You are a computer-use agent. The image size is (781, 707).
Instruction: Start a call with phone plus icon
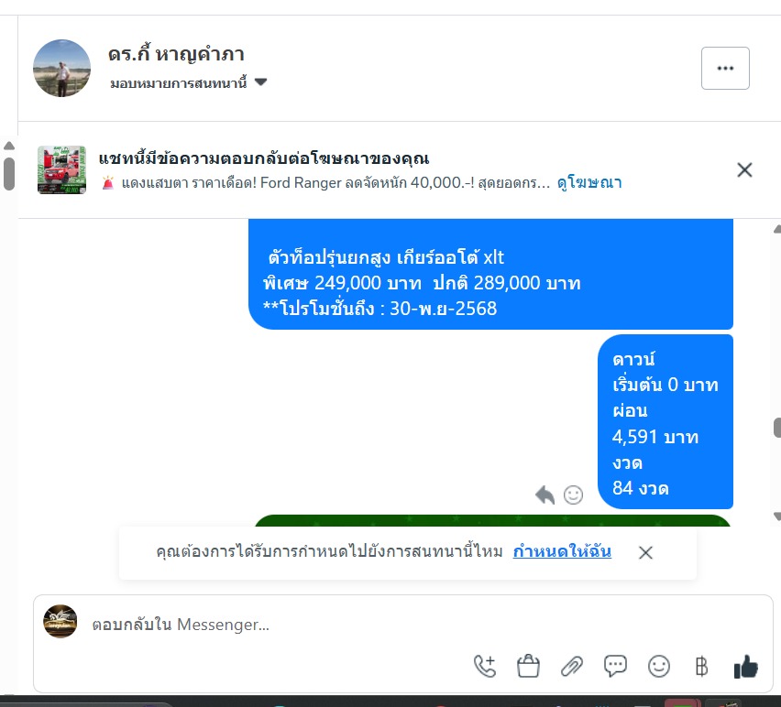pyautogui.click(x=485, y=666)
